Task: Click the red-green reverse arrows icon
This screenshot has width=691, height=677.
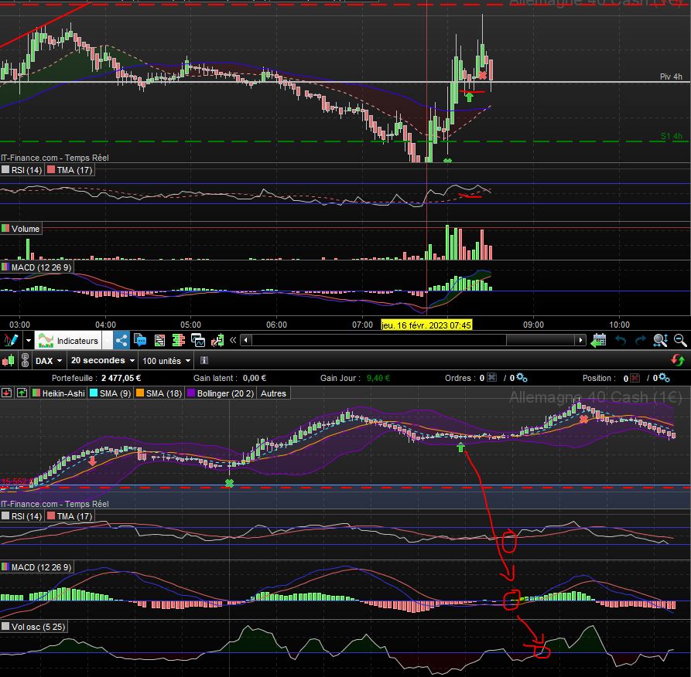Action: pyautogui.click(x=678, y=360)
